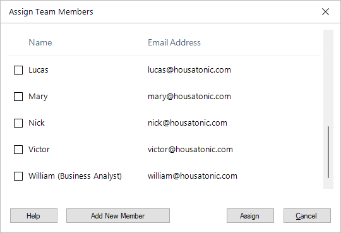341x233 pixels.
Task: Tick Mary's checkbox
Action: click(x=18, y=97)
